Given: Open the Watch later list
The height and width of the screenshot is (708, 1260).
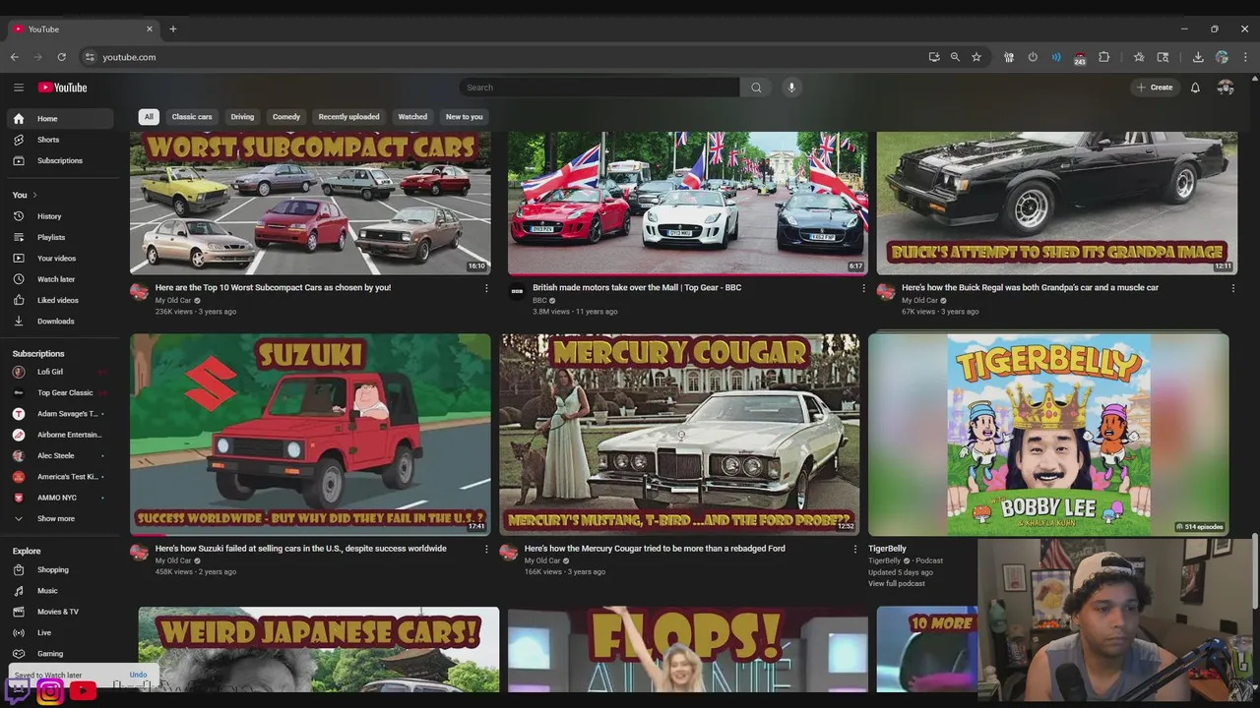Looking at the screenshot, I should click(x=61, y=279).
